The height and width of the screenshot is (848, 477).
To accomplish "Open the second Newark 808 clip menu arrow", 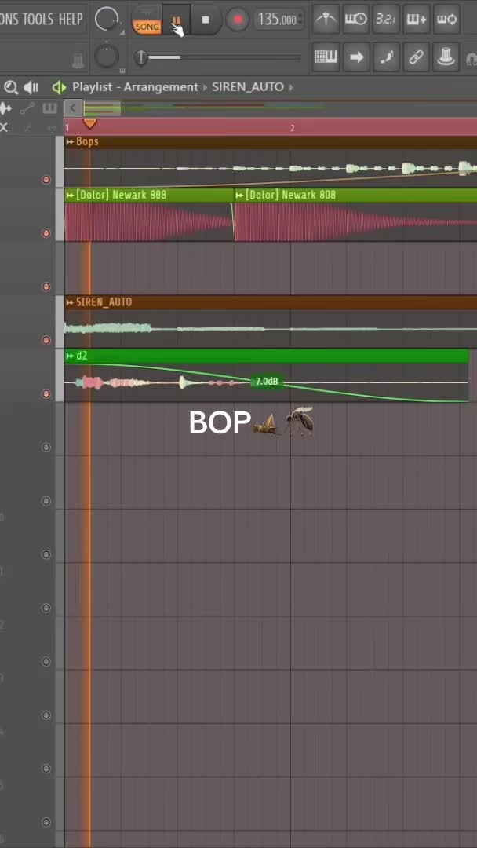I will point(239,195).
